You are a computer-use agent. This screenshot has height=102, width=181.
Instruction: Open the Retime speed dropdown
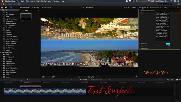point(53,77)
